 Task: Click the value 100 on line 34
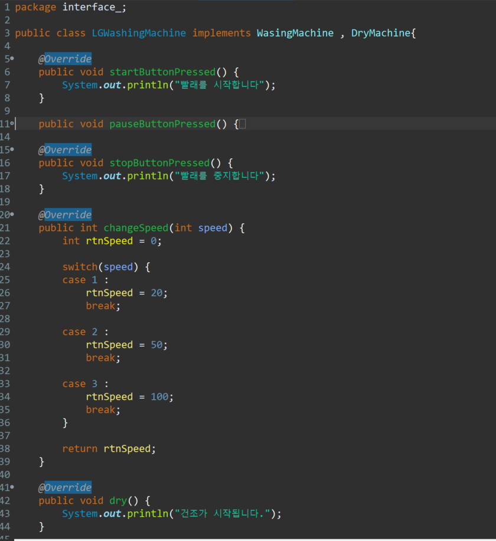[159, 397]
